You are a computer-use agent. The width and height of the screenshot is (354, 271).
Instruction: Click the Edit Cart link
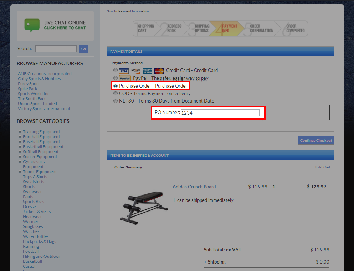(x=323, y=167)
